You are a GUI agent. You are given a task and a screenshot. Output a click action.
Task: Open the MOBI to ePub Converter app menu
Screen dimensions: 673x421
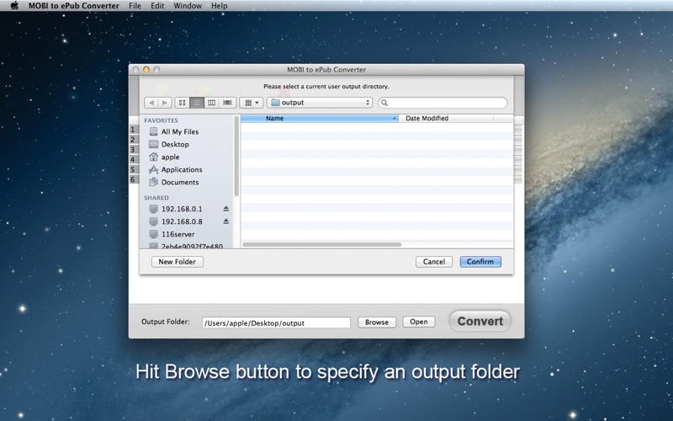(x=74, y=6)
